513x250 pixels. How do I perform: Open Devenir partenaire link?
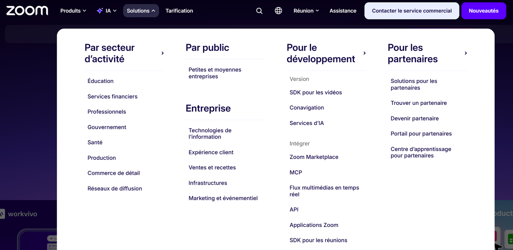point(415,118)
